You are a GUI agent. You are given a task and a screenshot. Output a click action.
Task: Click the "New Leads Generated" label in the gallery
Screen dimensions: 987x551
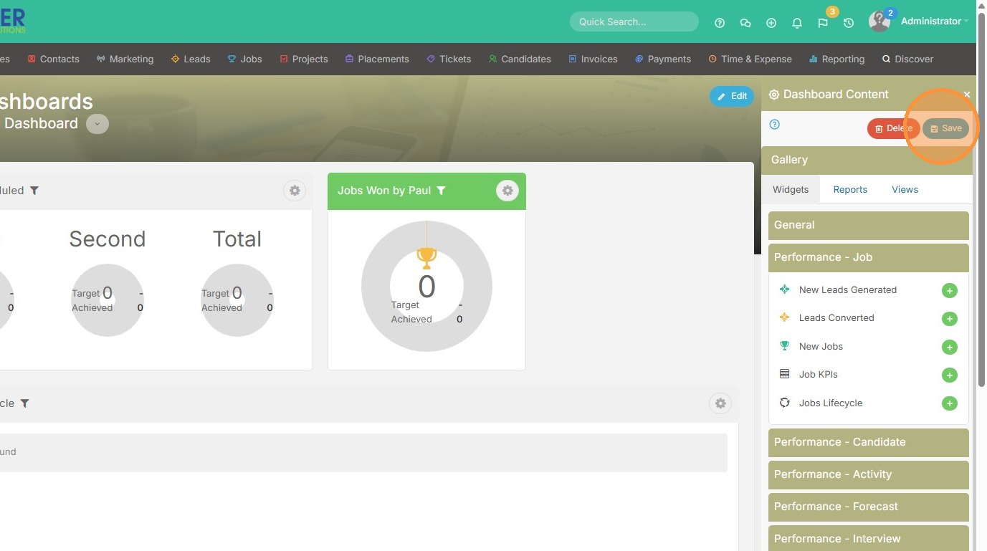[848, 290]
